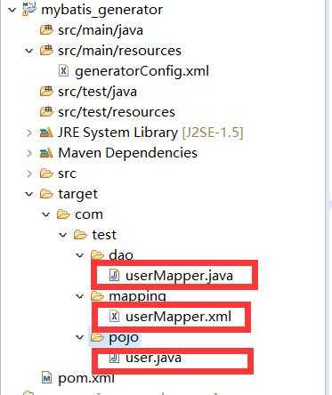Click userMapper.xml file icon
Viewport: 332px width, 395px height.
[114, 316]
